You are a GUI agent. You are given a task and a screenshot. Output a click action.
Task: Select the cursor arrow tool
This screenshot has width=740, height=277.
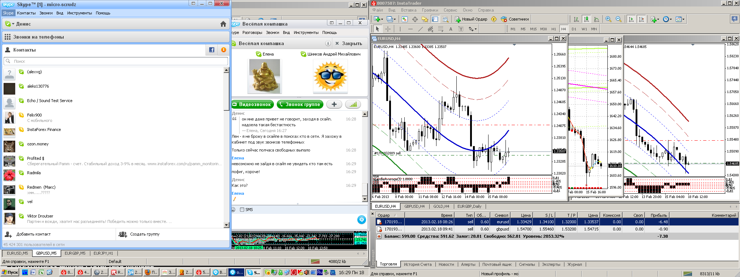tap(377, 29)
